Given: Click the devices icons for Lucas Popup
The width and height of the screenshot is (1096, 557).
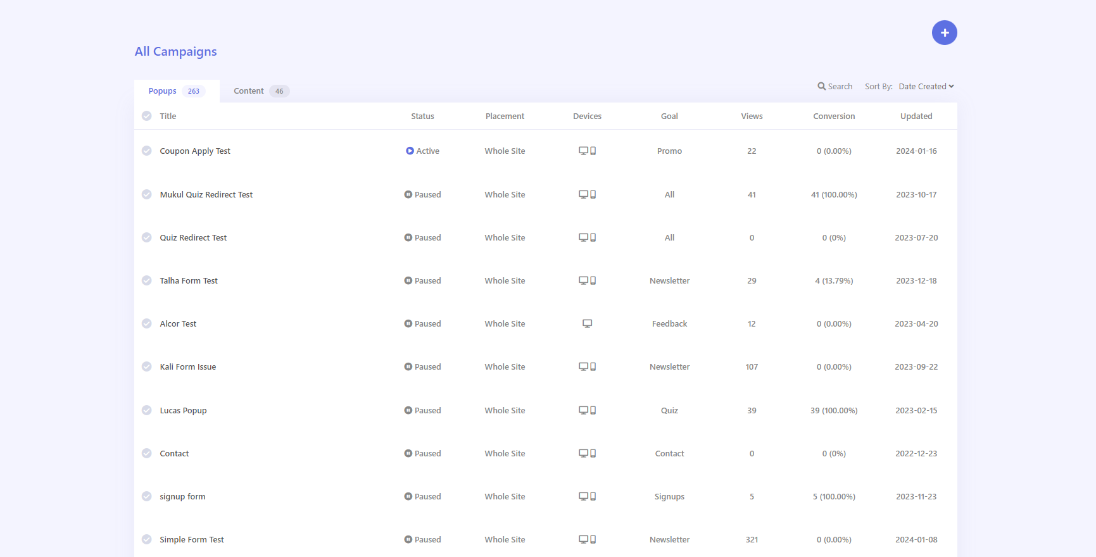Looking at the screenshot, I should (587, 410).
